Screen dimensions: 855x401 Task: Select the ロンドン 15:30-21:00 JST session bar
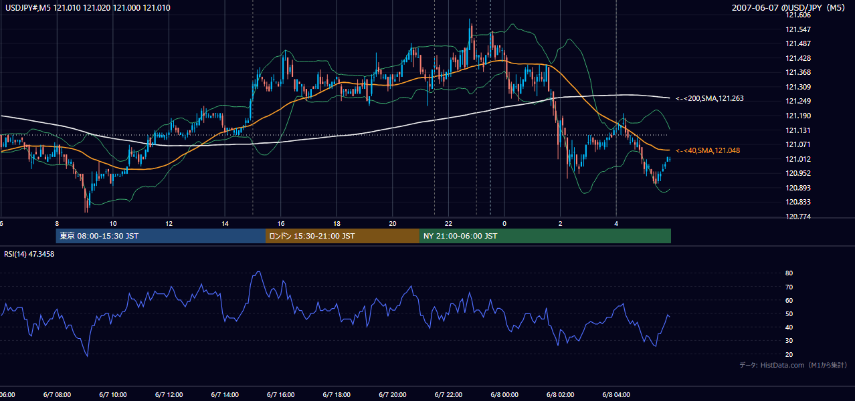coord(343,236)
